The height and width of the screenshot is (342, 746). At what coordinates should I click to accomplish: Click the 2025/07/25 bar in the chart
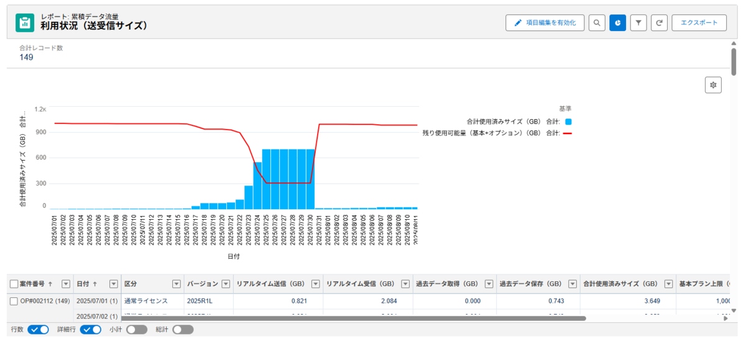pos(266,179)
